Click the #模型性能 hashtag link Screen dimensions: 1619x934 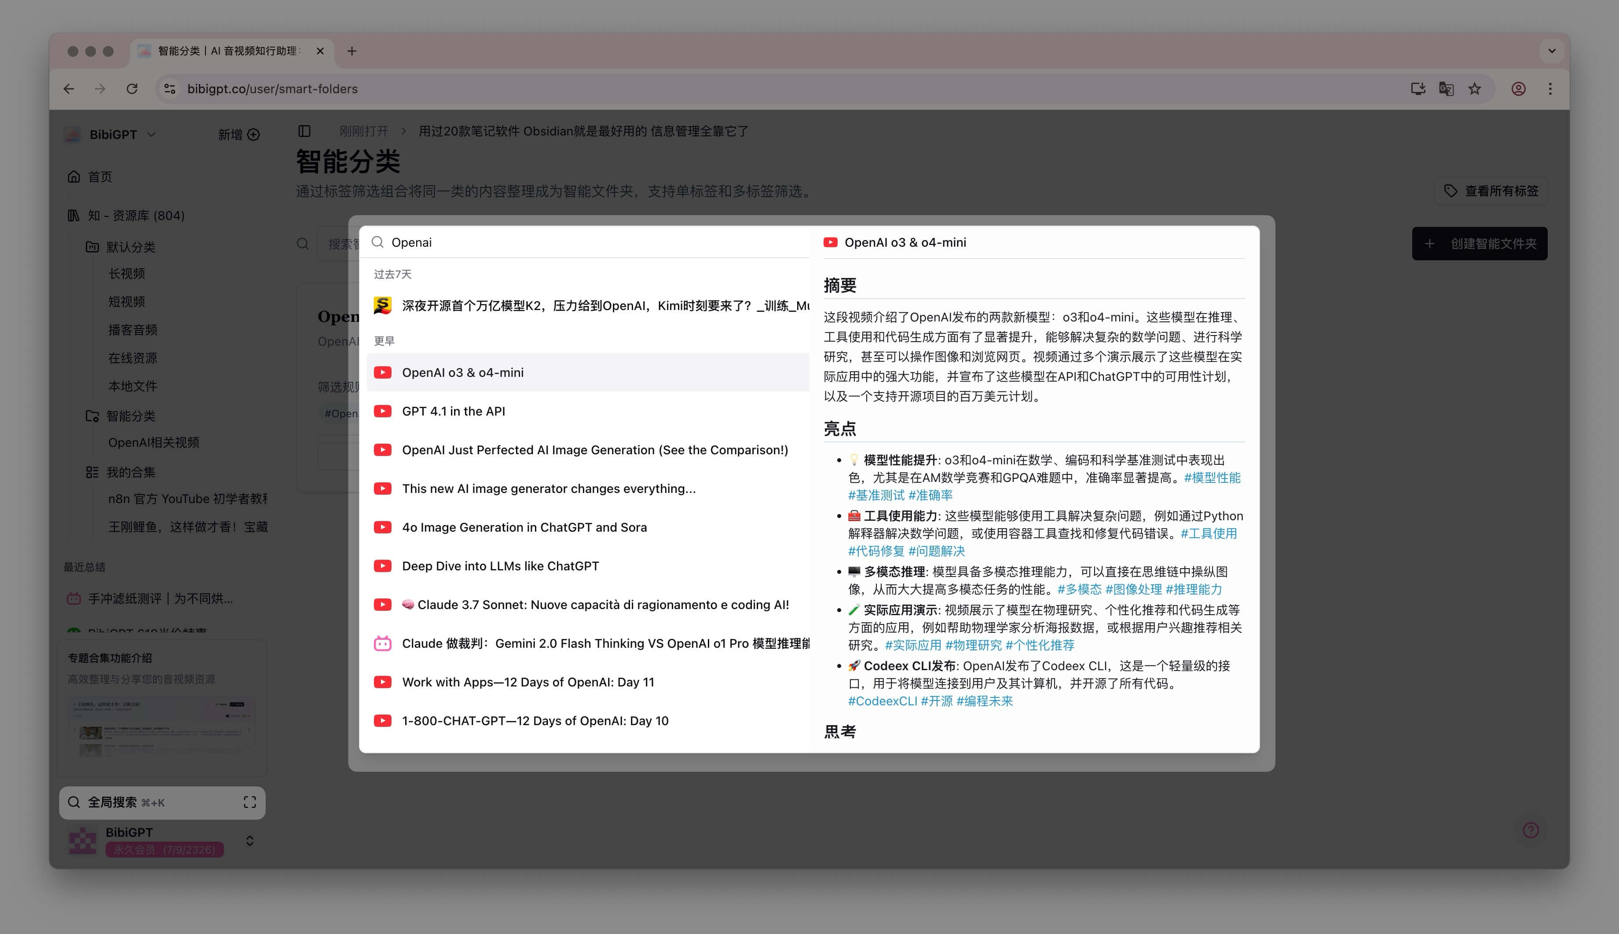[1212, 477]
